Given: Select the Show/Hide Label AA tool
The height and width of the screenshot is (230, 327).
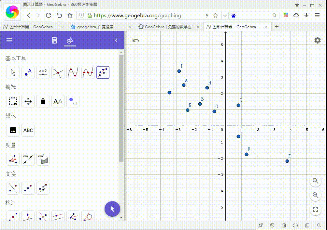Looking at the screenshot, I should click(58, 101).
